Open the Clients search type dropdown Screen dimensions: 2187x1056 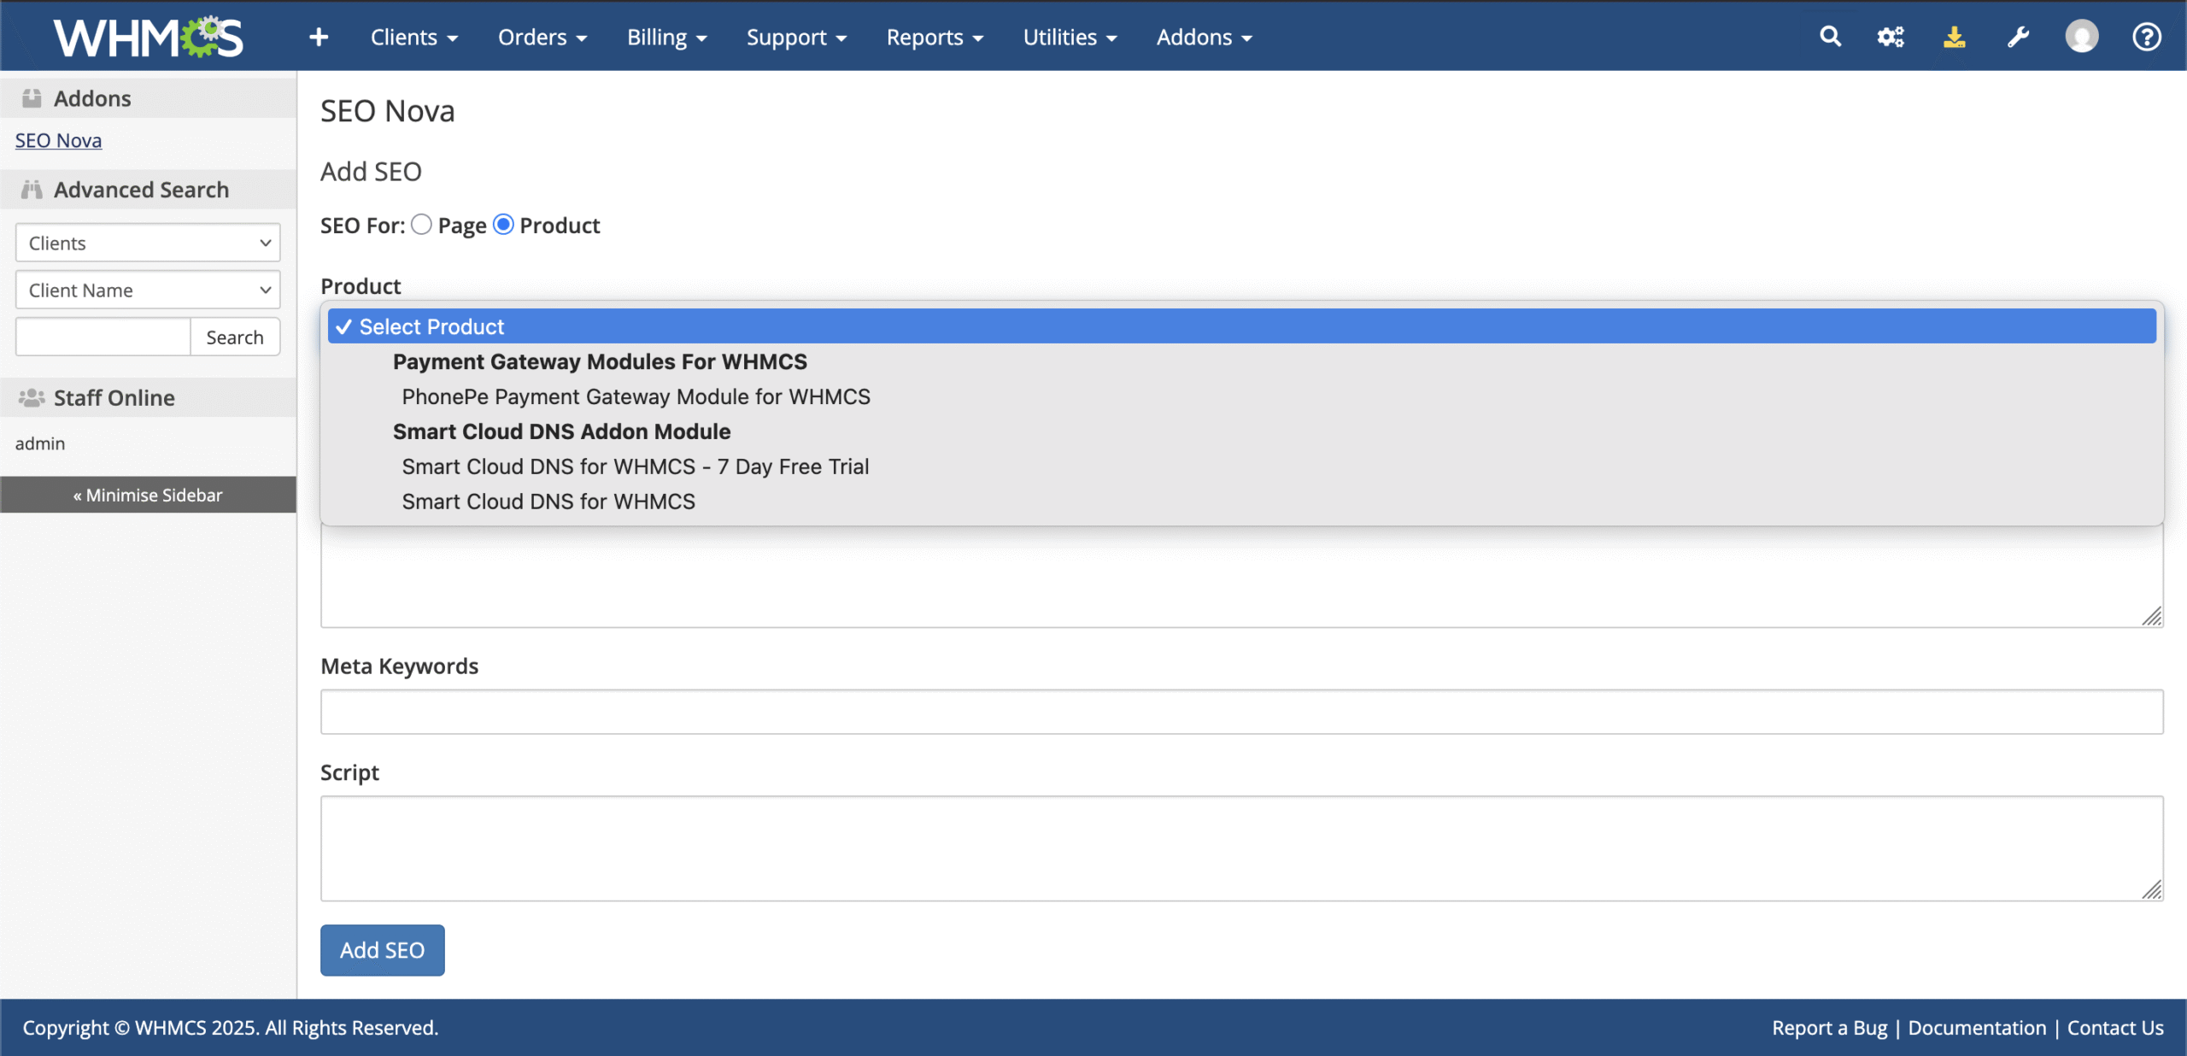(x=148, y=243)
